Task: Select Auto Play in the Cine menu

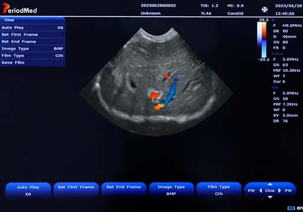Action: [x=32, y=28]
